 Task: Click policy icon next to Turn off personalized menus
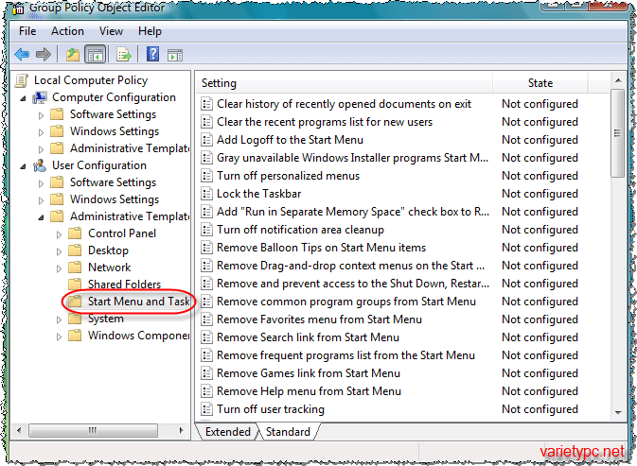click(x=206, y=176)
